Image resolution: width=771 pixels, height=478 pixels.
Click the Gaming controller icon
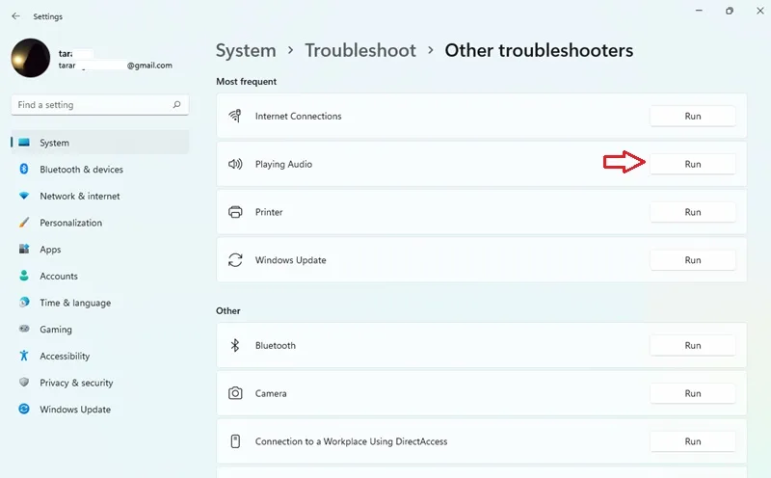(x=23, y=329)
